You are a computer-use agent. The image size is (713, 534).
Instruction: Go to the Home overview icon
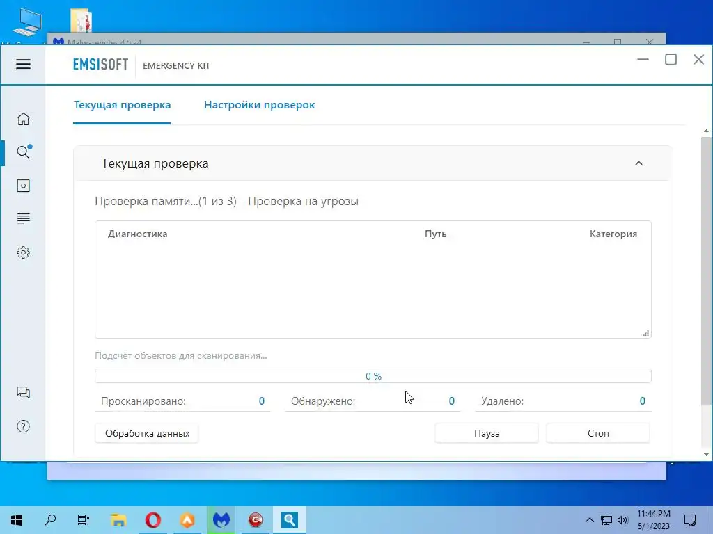click(x=23, y=119)
